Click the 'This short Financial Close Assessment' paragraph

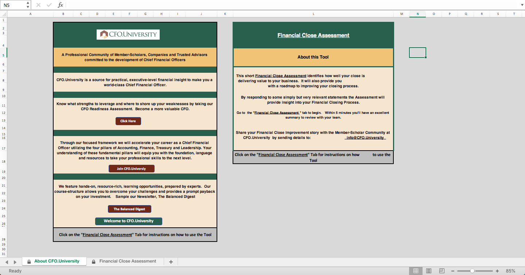click(301, 81)
